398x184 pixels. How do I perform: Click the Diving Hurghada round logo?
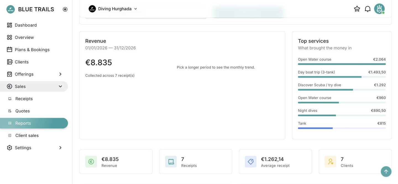[x=92, y=9]
